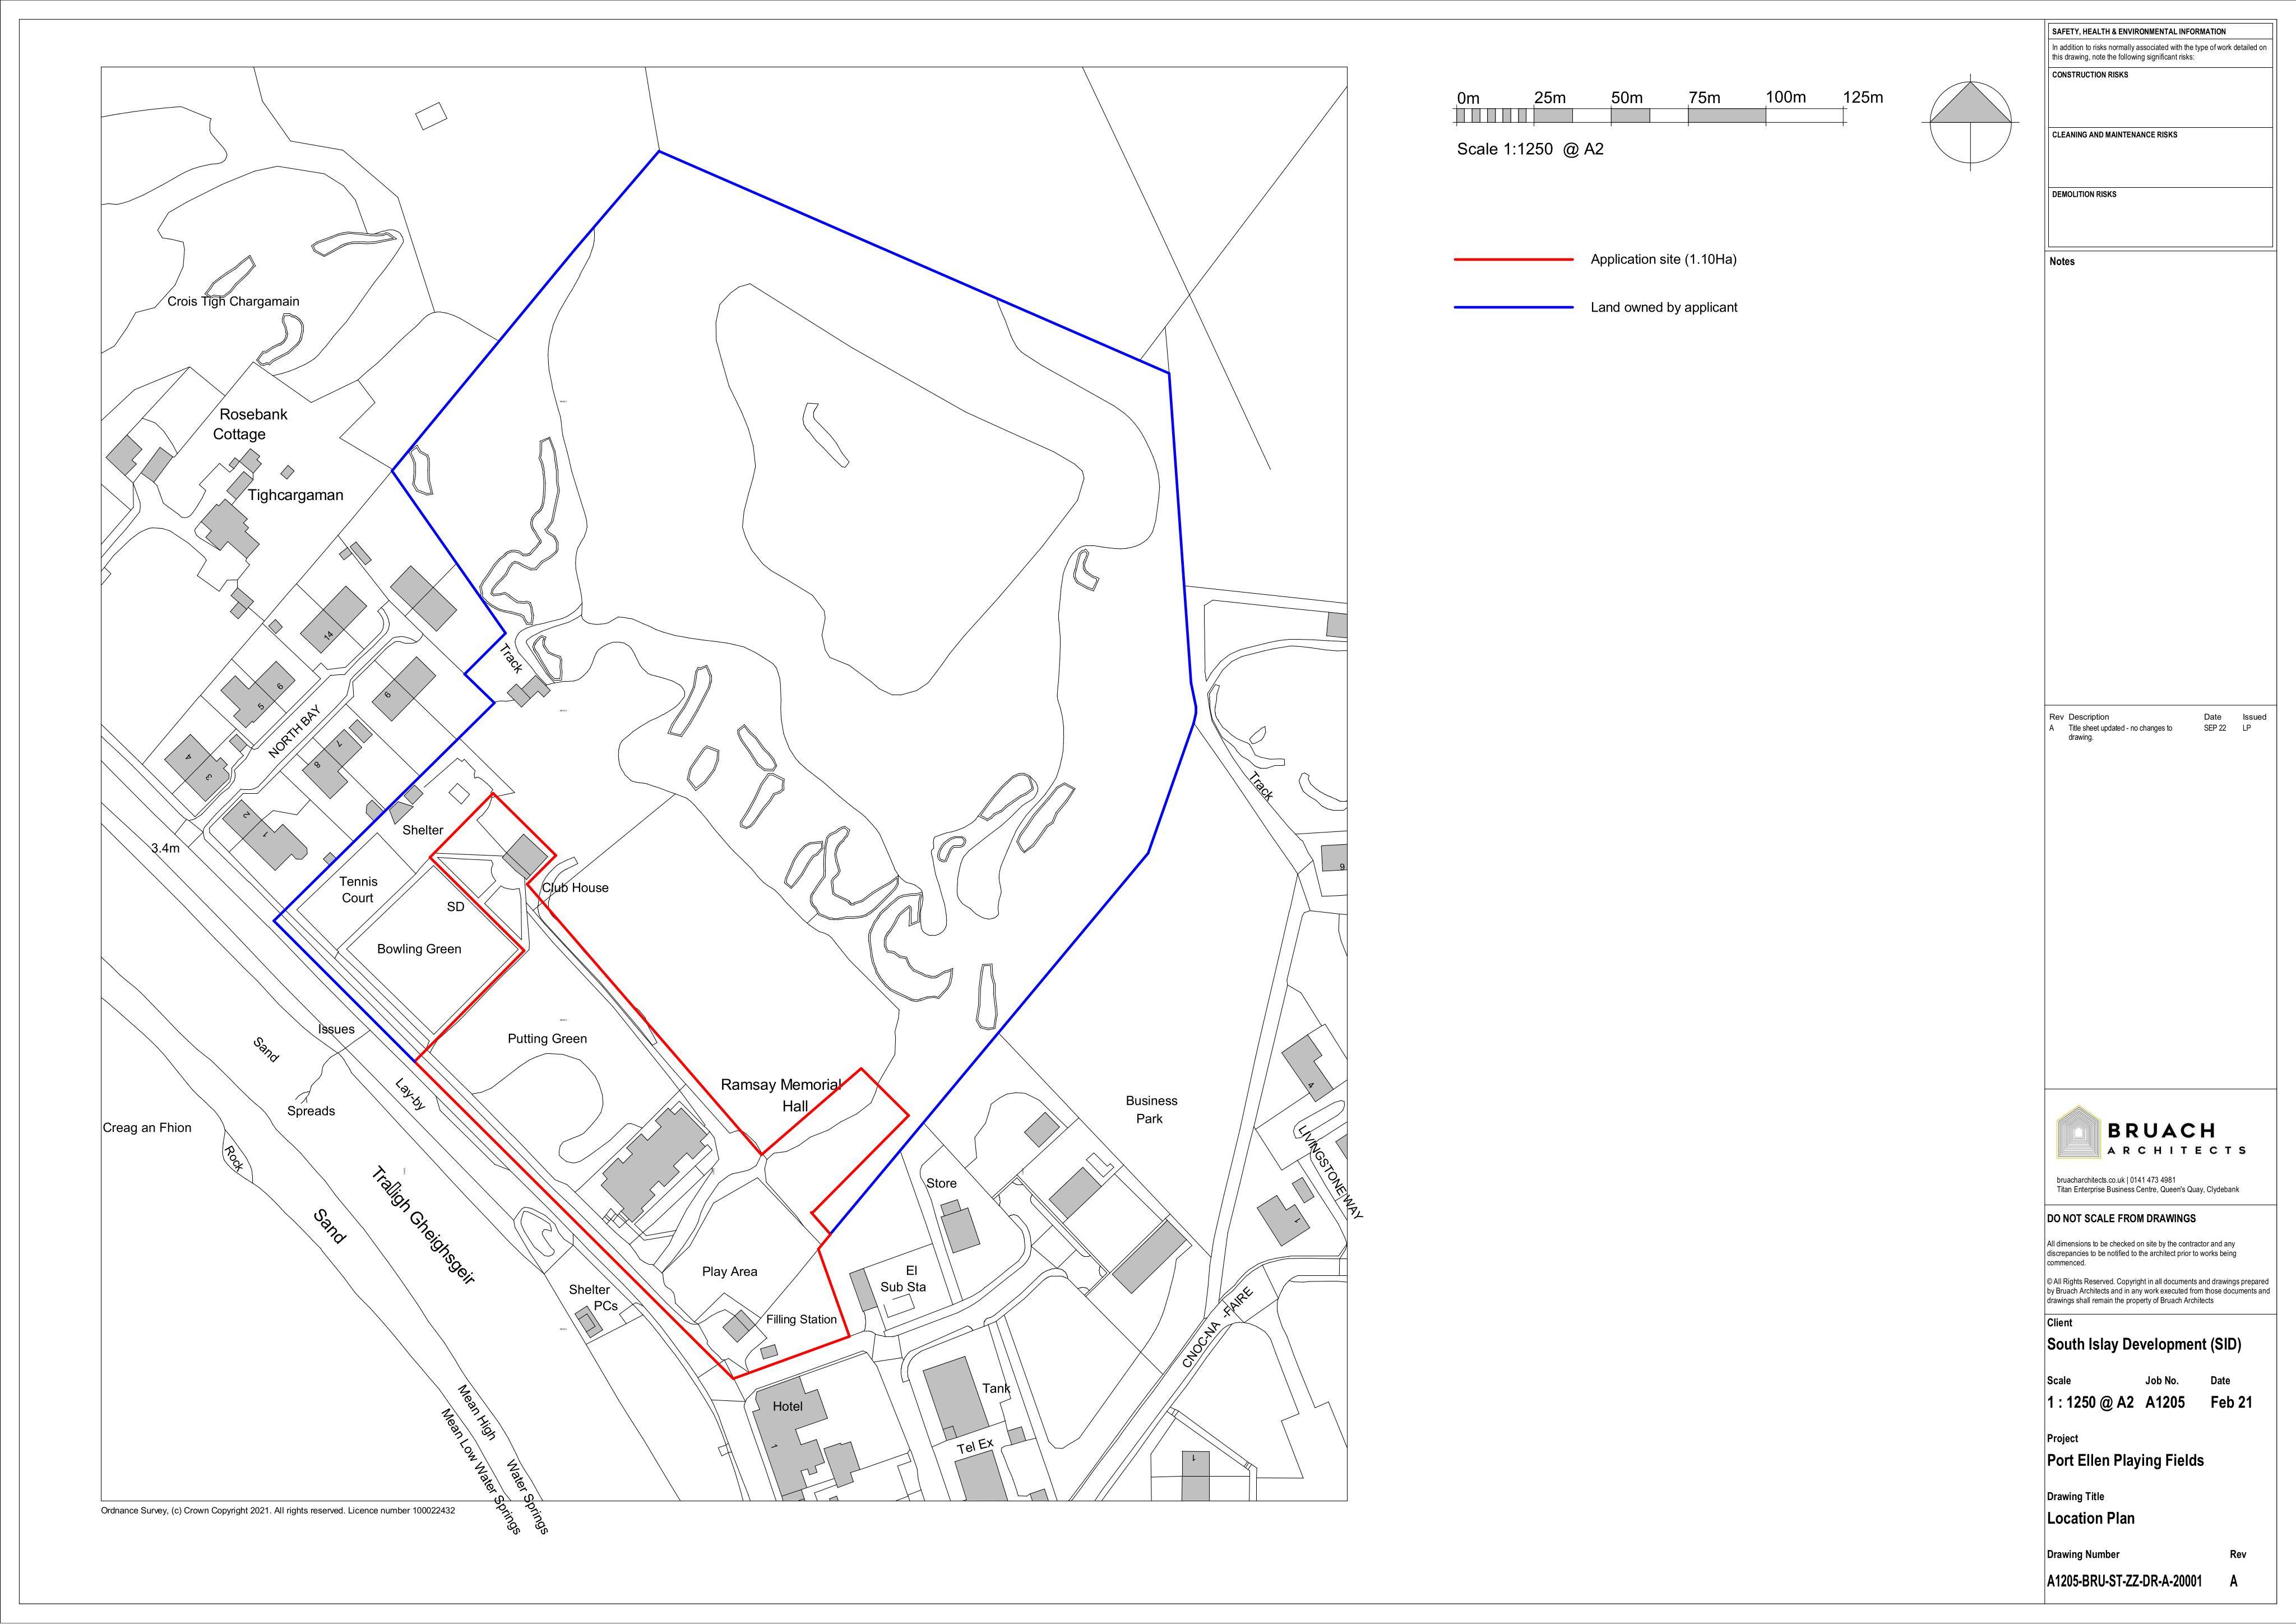Click the '3.4m' spot height label
The height and width of the screenshot is (1624, 2296).
165,848
